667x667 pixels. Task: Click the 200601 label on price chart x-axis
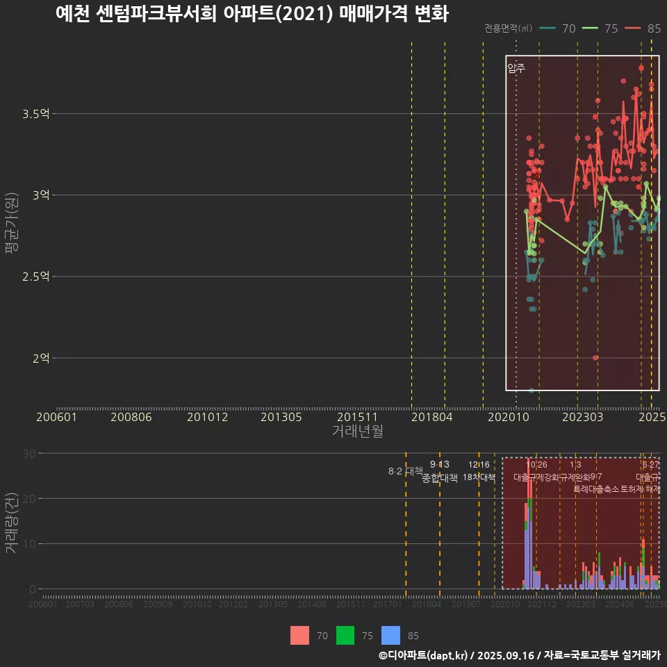(x=56, y=417)
